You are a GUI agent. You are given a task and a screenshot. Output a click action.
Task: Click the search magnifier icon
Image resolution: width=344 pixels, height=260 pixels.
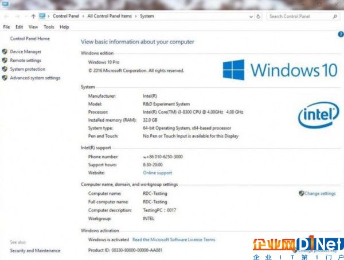335,17
